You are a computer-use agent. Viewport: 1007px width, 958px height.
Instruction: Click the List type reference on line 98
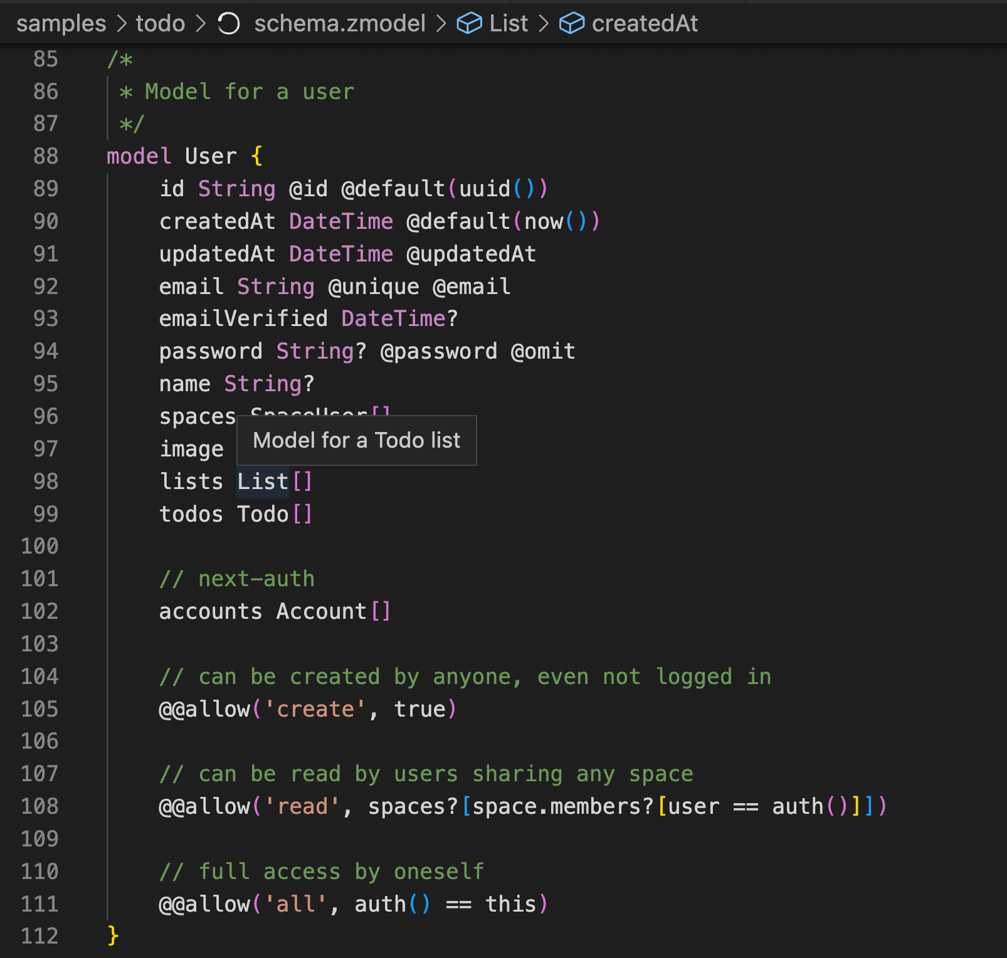(261, 481)
